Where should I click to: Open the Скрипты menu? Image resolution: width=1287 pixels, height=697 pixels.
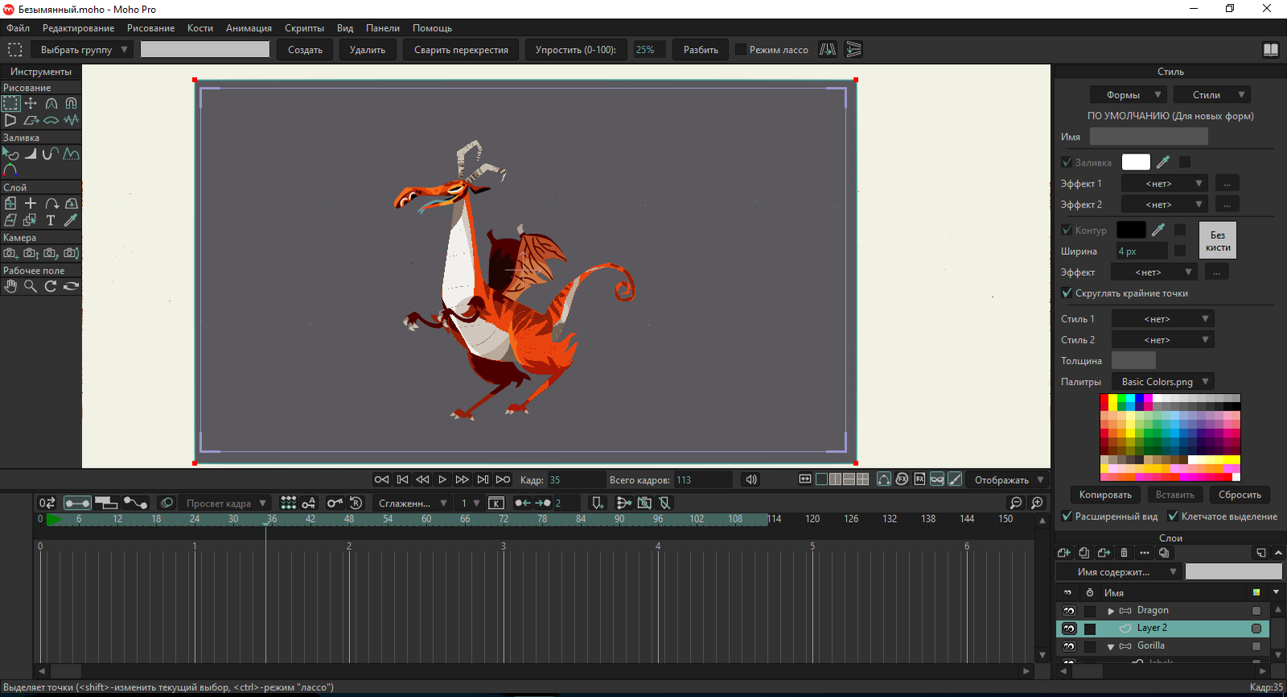pyautogui.click(x=304, y=28)
